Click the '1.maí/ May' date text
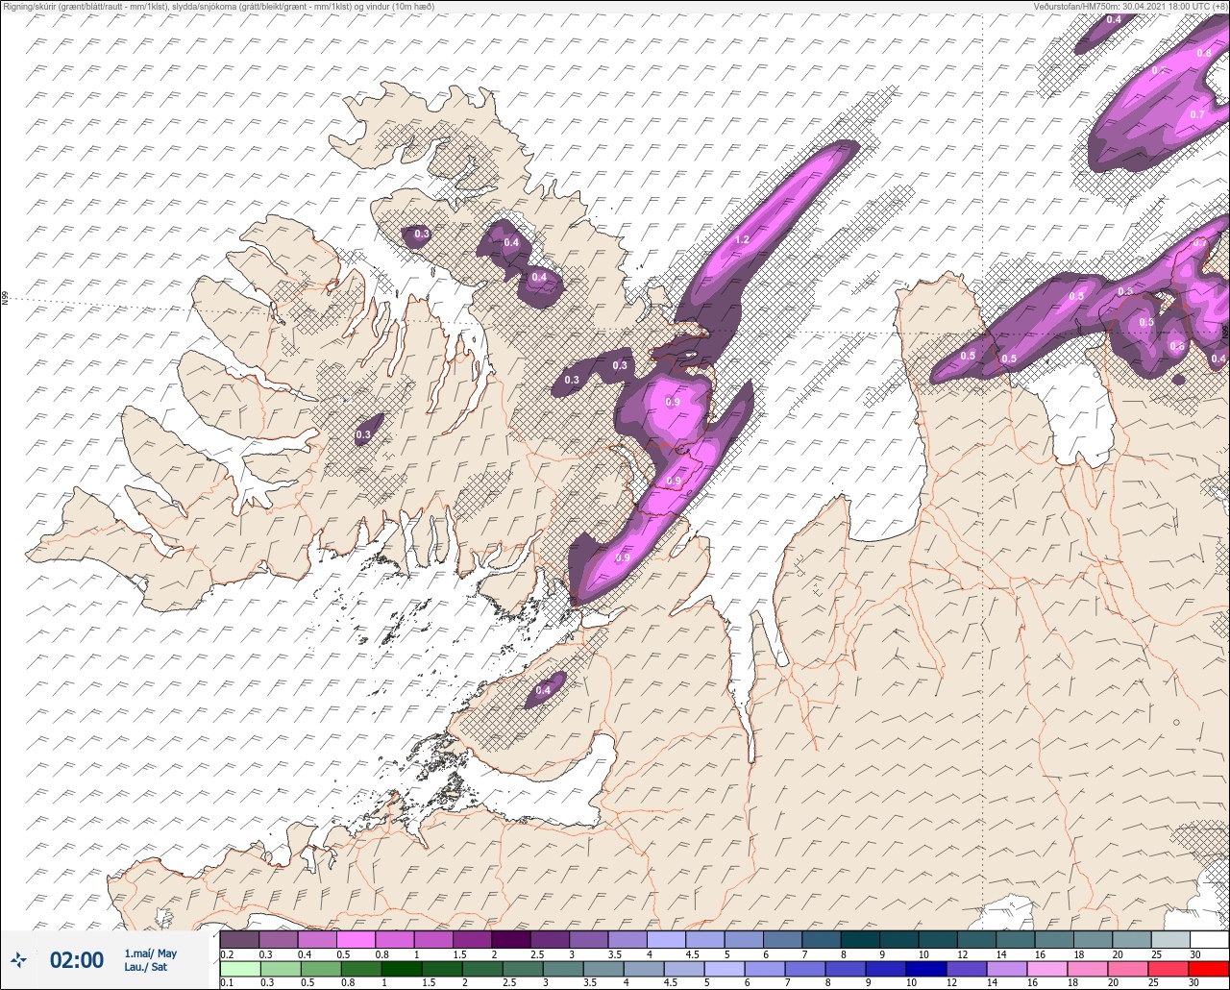 pyautogui.click(x=151, y=953)
